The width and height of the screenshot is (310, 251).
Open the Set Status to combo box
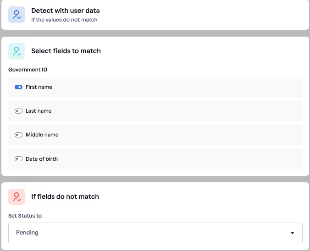[x=155, y=233]
